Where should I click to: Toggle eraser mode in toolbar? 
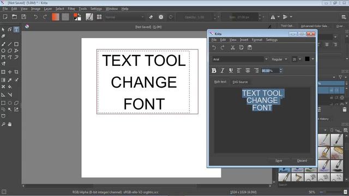click(x=151, y=17)
